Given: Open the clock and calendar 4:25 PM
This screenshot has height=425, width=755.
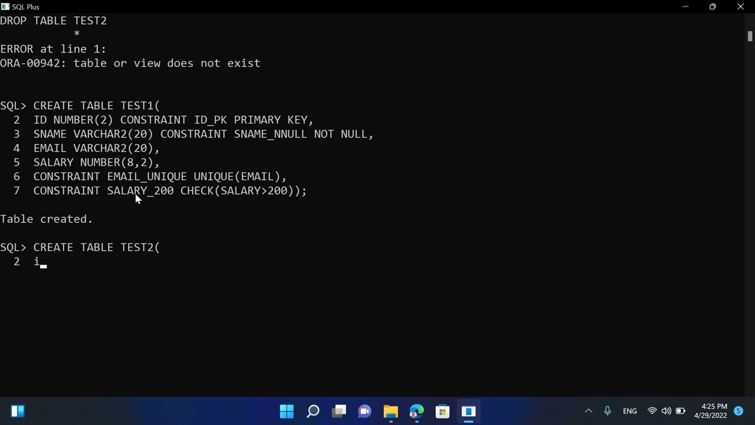Looking at the screenshot, I should click(711, 411).
